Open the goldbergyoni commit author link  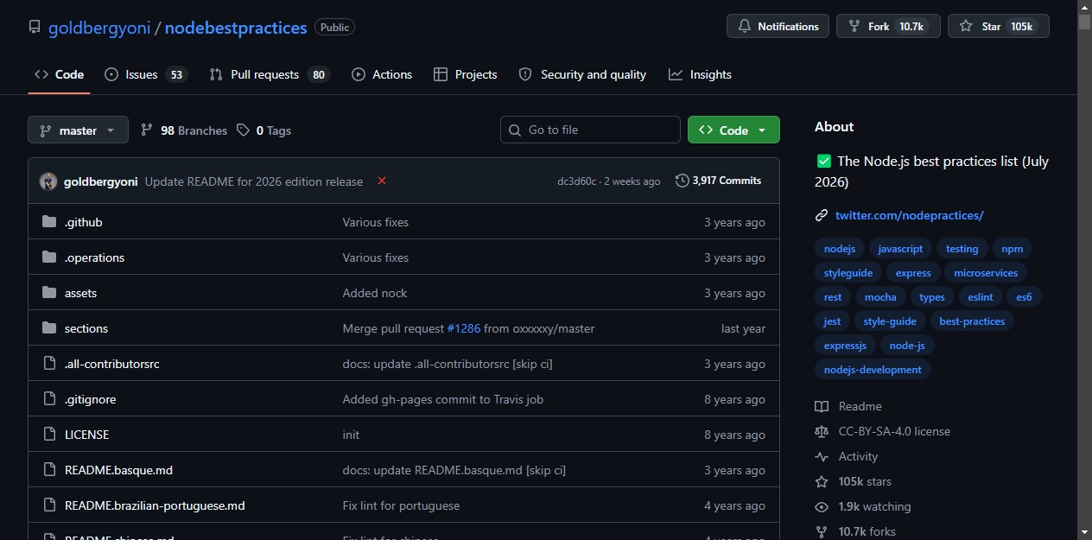point(100,181)
